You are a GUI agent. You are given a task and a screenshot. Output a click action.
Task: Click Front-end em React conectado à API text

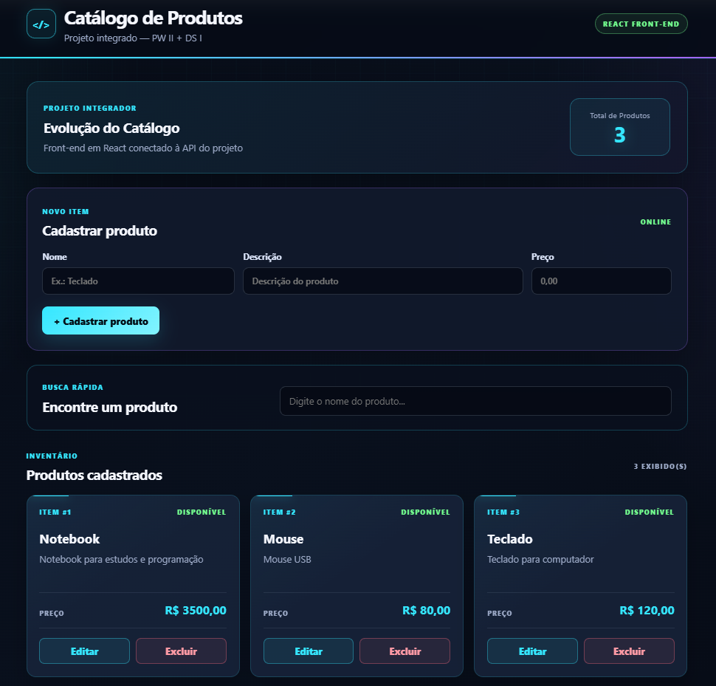tap(143, 148)
